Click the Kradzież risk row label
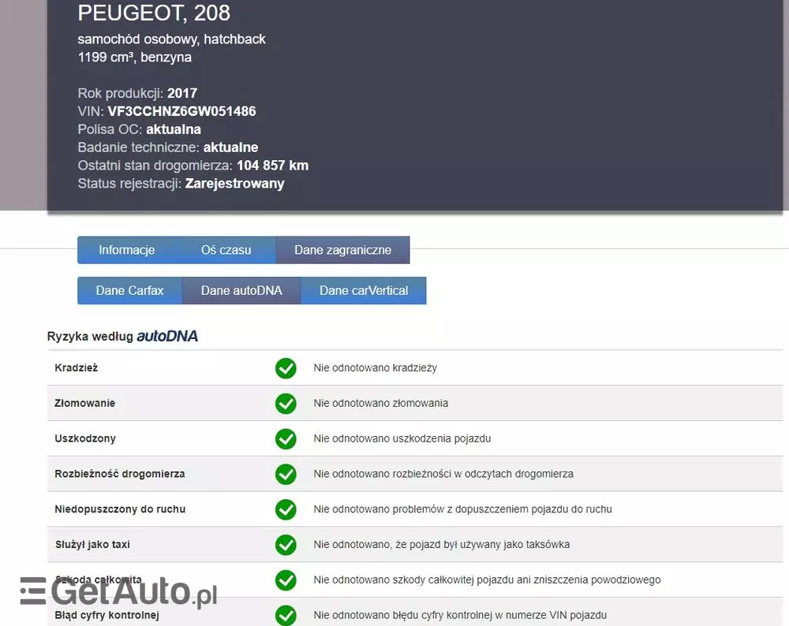Viewport: 789px width, 626px height. (x=77, y=368)
